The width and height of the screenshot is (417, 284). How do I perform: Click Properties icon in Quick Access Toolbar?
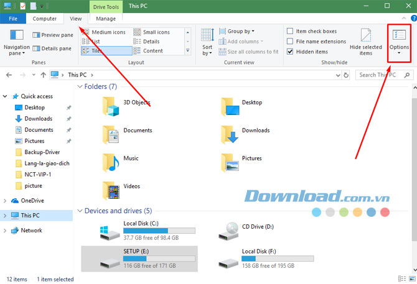[x=23, y=6]
